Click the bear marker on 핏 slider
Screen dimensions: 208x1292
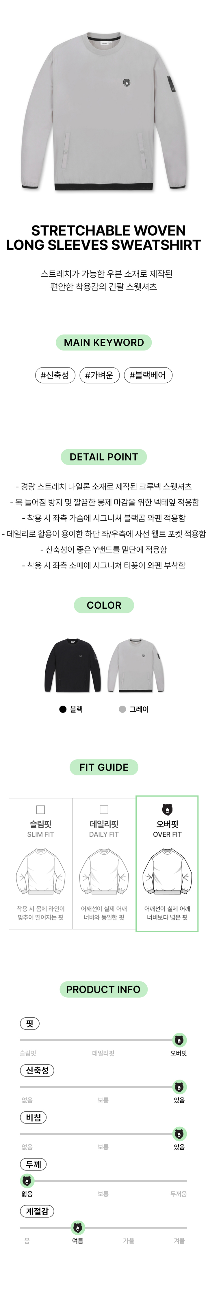(x=179, y=1040)
